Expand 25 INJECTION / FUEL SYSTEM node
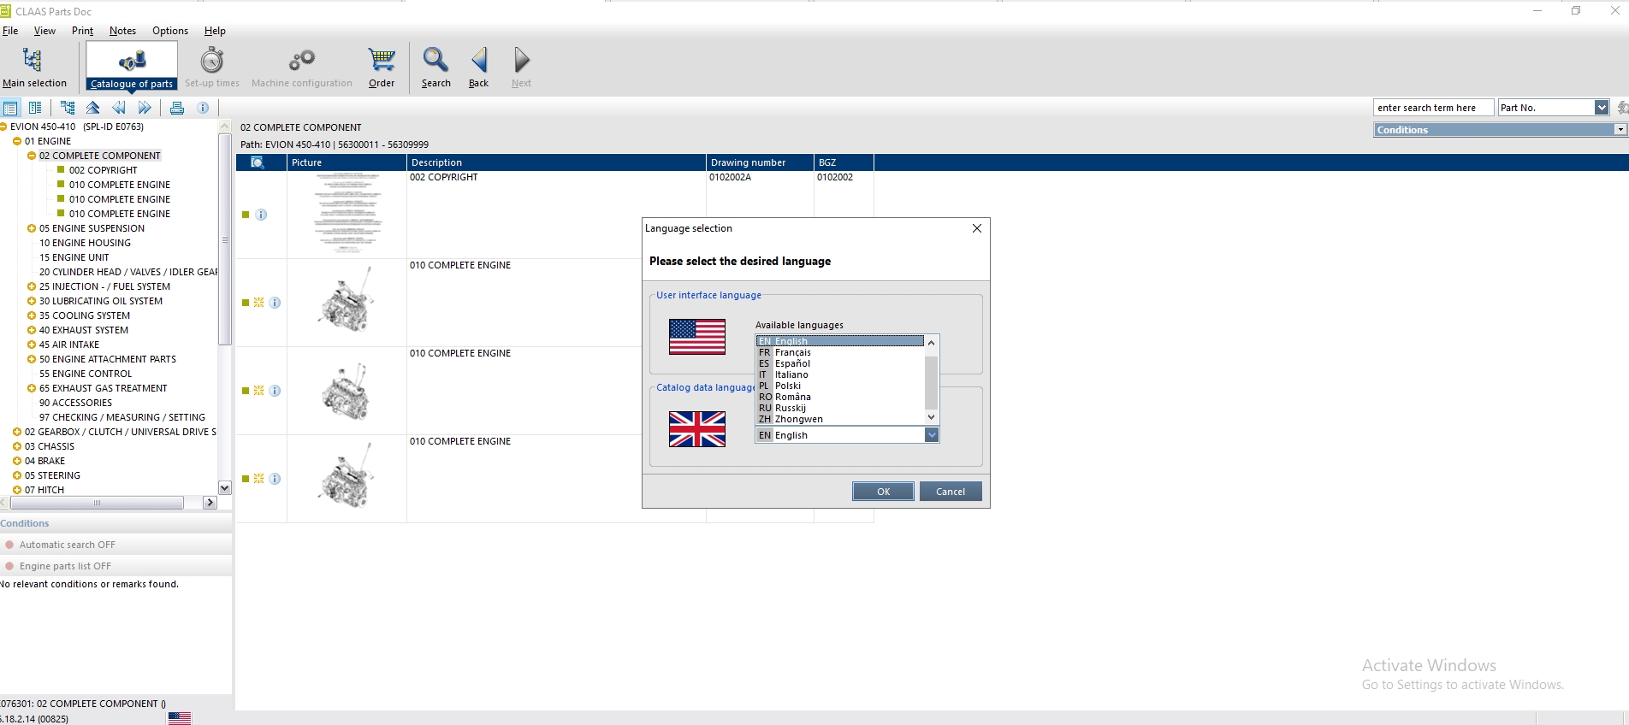Image resolution: width=1629 pixels, height=725 pixels. 32,286
